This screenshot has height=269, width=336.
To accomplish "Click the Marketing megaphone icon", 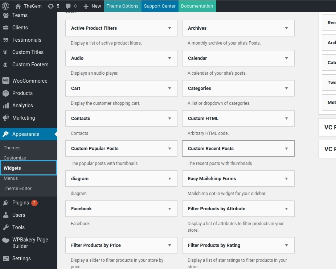I will [x=6, y=118].
